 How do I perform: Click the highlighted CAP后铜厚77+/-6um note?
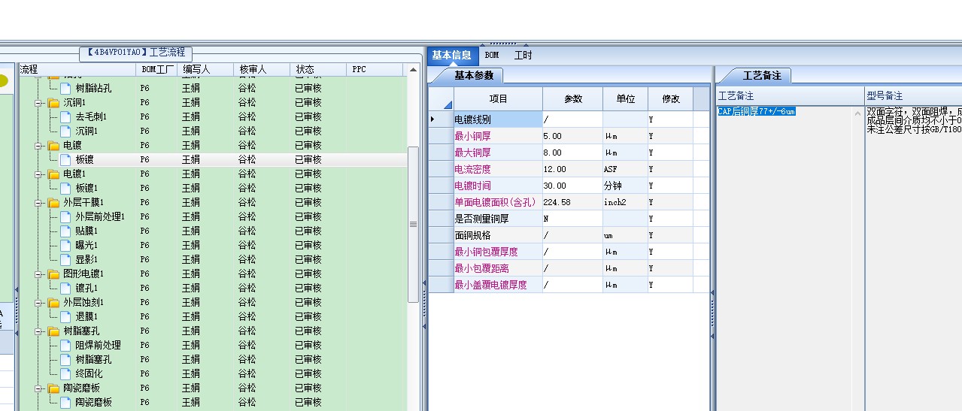click(x=757, y=111)
